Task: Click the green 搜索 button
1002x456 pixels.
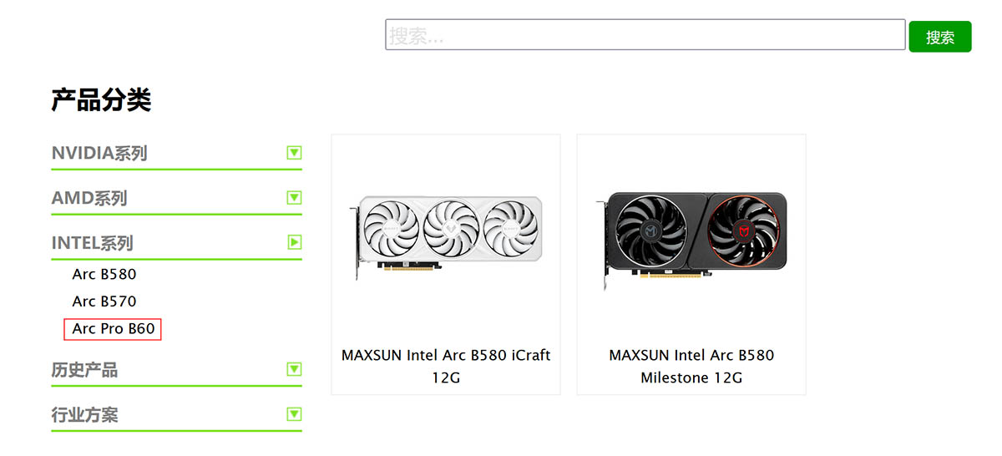Action: click(940, 37)
